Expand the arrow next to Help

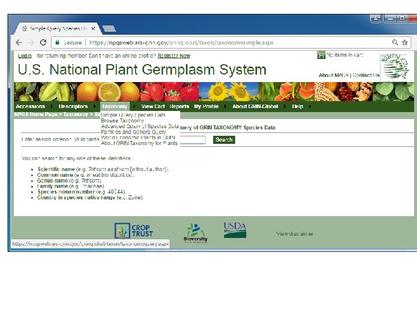(x=310, y=106)
